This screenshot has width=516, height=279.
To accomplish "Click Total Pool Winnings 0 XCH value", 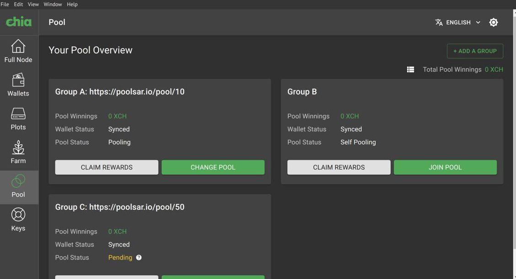I will tap(494, 70).
